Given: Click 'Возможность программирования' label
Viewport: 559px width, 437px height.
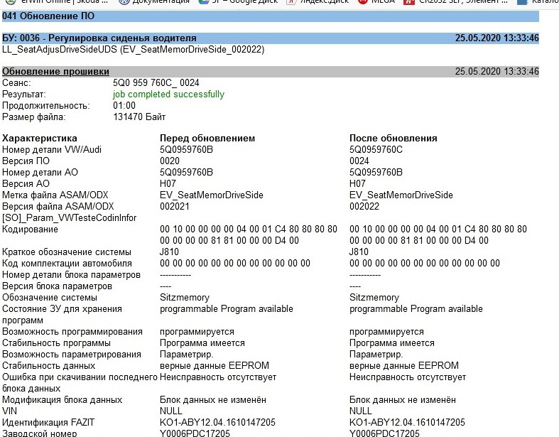Looking at the screenshot, I should pyautogui.click(x=72, y=332).
